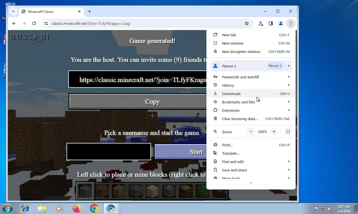The width and height of the screenshot is (358, 214).
Task: Open the profile avatar icon in toolbar
Action: 281,23
